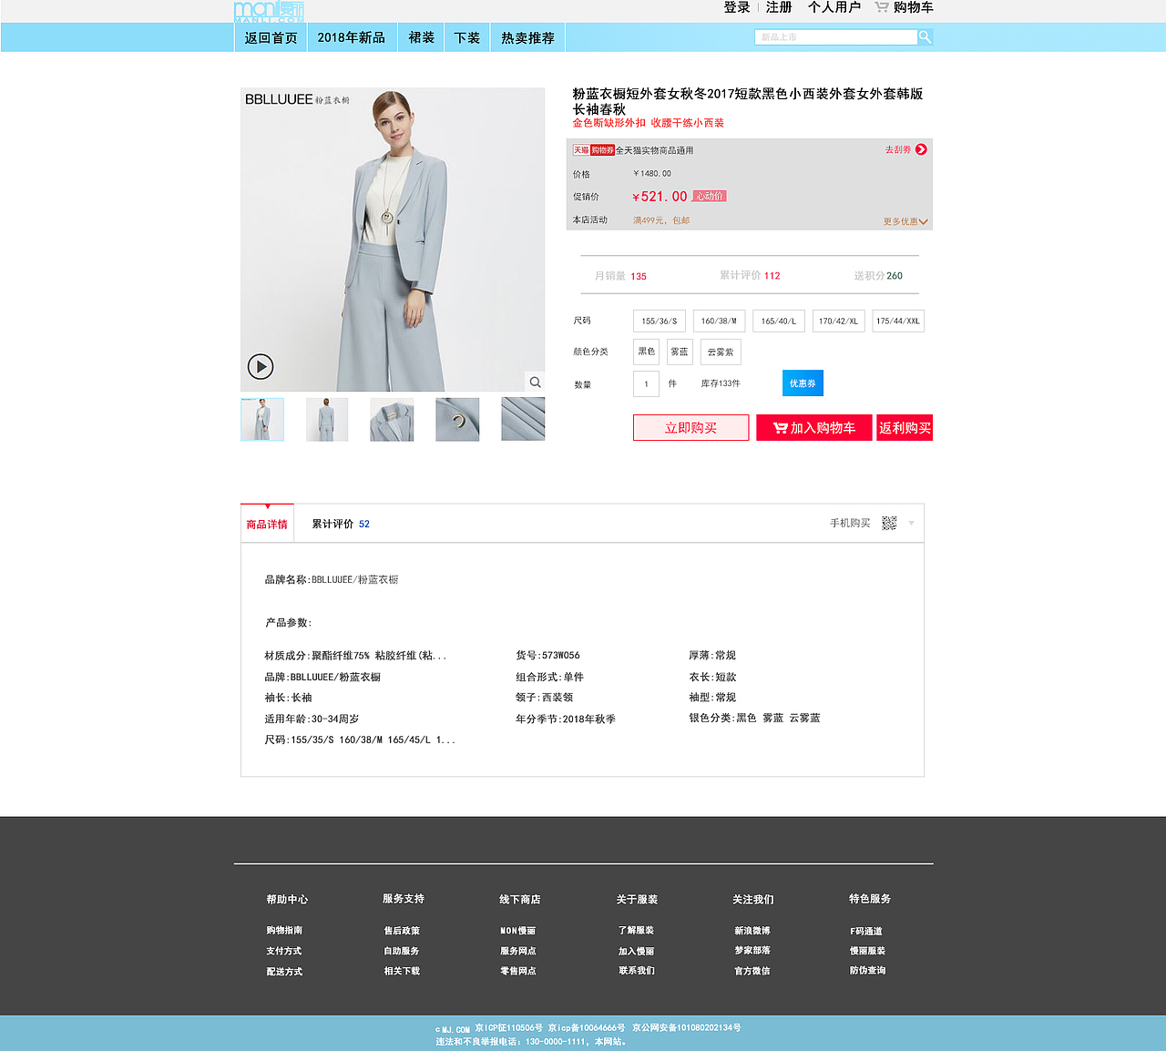Click the 天猫购物券 badge
This screenshot has height=1051, width=1166.
tap(593, 150)
